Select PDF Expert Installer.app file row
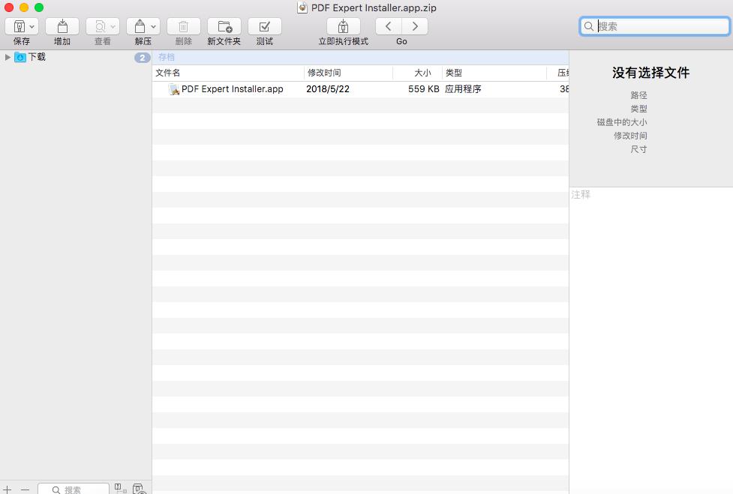The image size is (733, 494). coord(232,89)
